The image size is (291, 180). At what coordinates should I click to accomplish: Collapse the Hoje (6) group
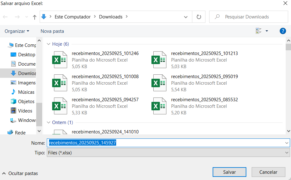tap(48, 44)
